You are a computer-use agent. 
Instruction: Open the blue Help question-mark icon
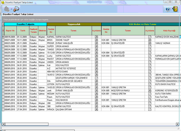168,9
